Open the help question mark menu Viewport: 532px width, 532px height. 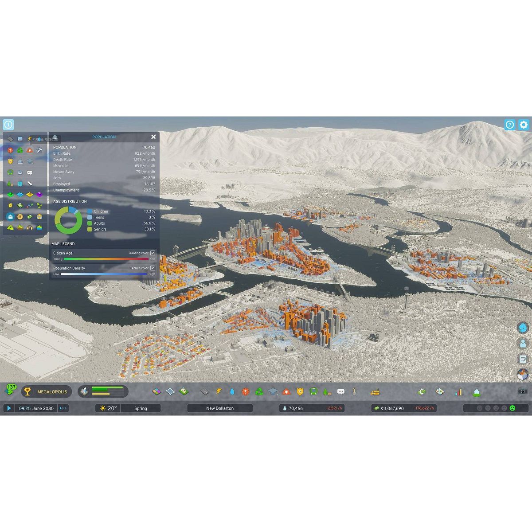click(510, 125)
